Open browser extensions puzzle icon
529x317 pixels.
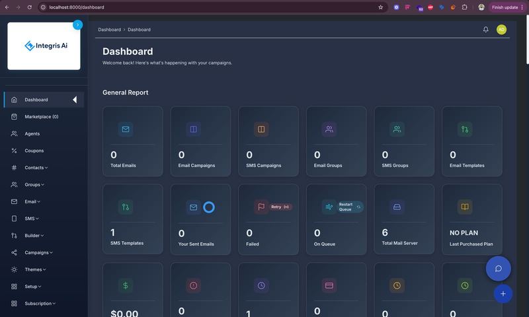coord(464,7)
